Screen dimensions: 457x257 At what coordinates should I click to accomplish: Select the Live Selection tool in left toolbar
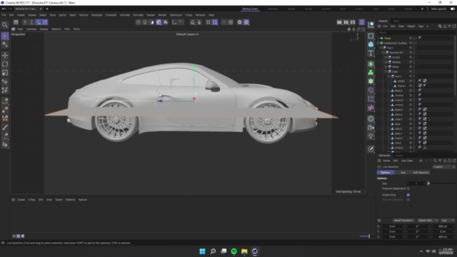coord(5,36)
